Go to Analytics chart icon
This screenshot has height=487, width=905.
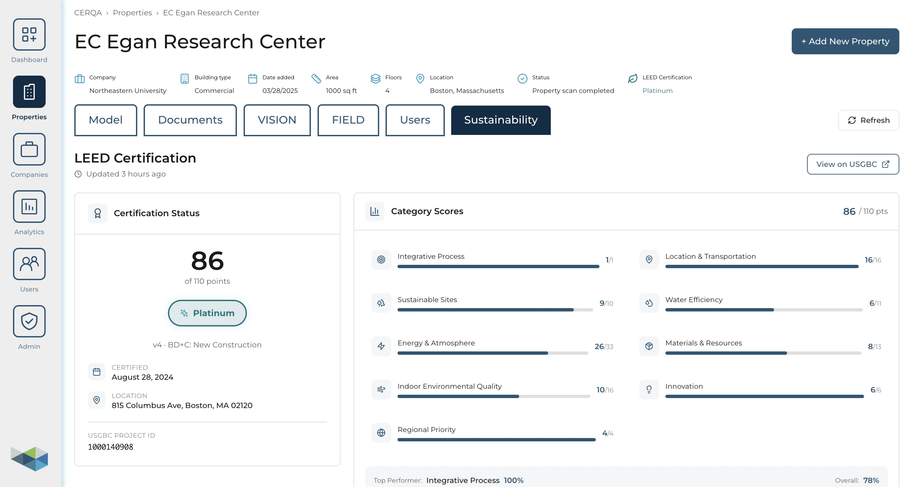(x=29, y=207)
